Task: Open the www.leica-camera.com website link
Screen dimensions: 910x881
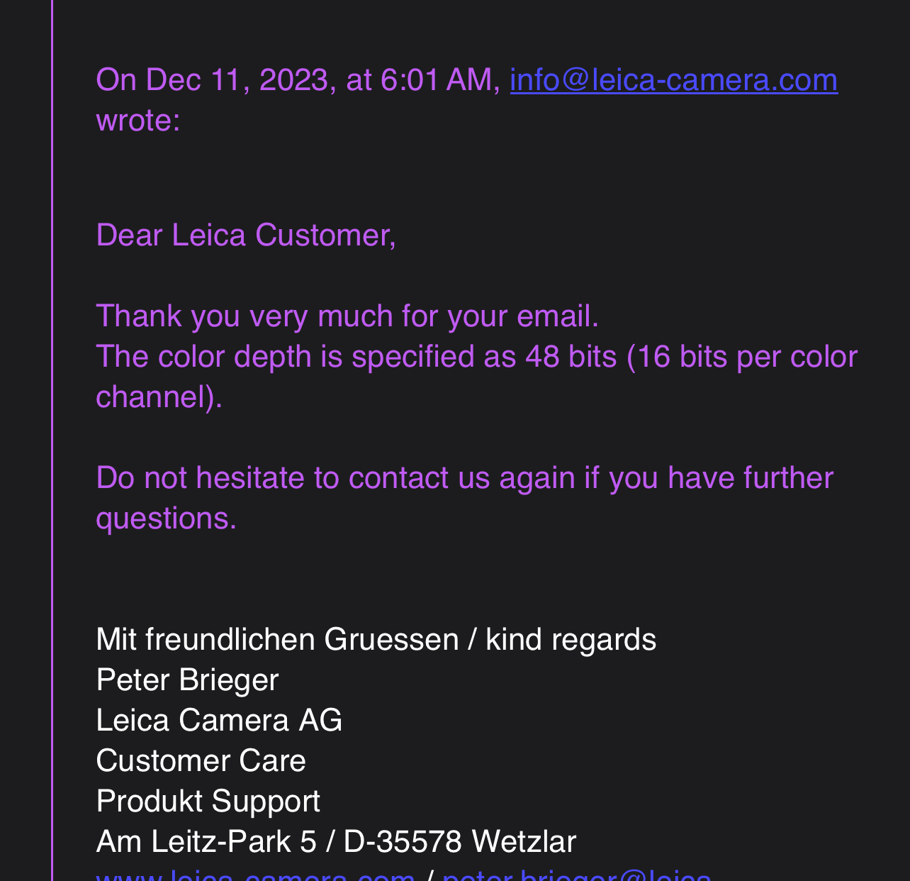Action: pyautogui.click(x=255, y=876)
